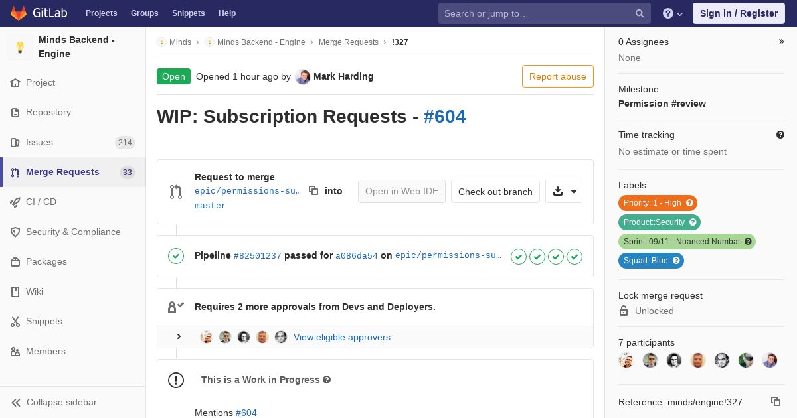Click the Product::Security label help icon
The height and width of the screenshot is (418, 797).
[693, 222]
